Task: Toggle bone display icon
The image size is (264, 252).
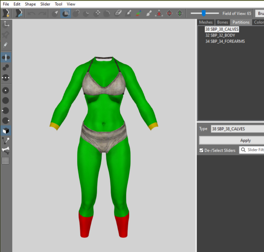Action: [x=6, y=151]
